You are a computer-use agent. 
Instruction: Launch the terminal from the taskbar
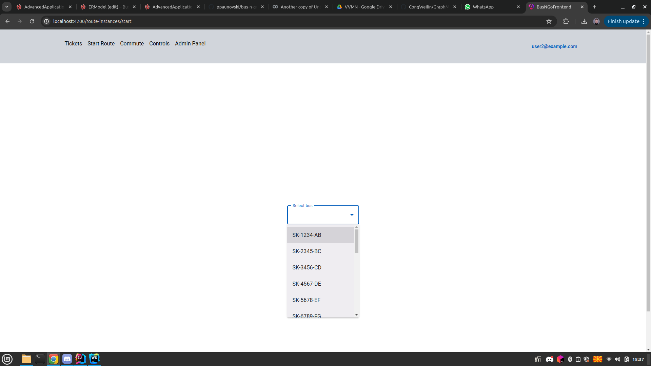click(x=40, y=359)
